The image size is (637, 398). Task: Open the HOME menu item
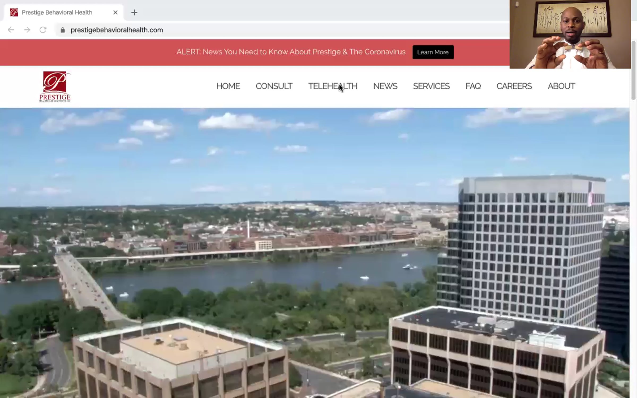[228, 86]
